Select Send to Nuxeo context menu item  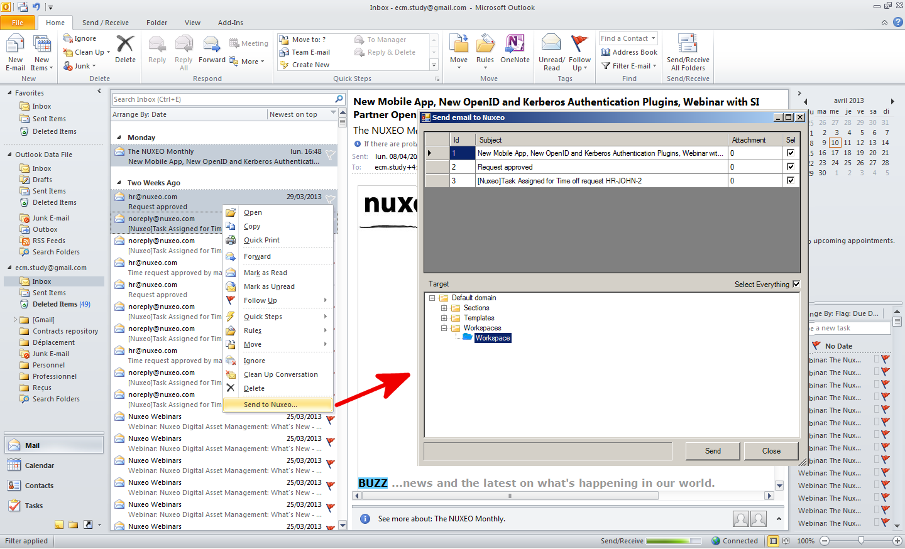[x=270, y=405]
